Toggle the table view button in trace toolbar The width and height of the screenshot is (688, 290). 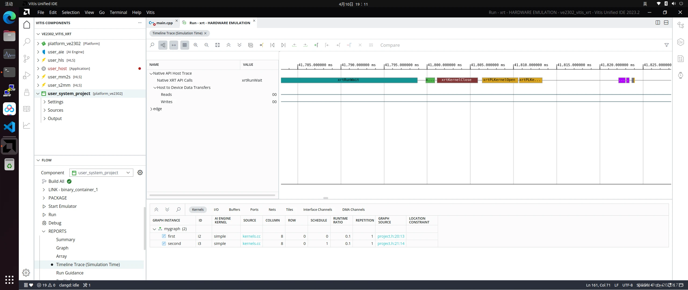point(185,45)
